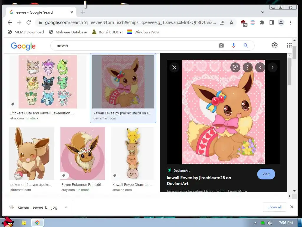The width and height of the screenshot is (302, 227).
Task: Click the green network tray icon
Action: click(x=262, y=223)
